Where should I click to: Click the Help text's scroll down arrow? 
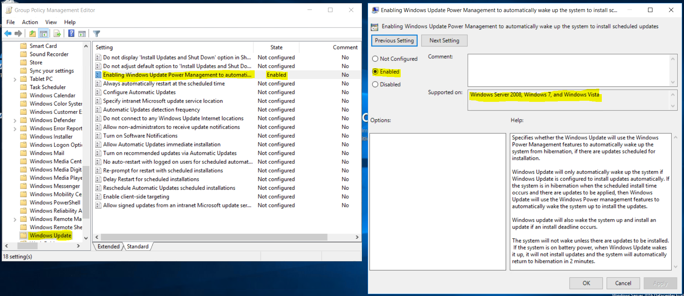(x=676, y=267)
